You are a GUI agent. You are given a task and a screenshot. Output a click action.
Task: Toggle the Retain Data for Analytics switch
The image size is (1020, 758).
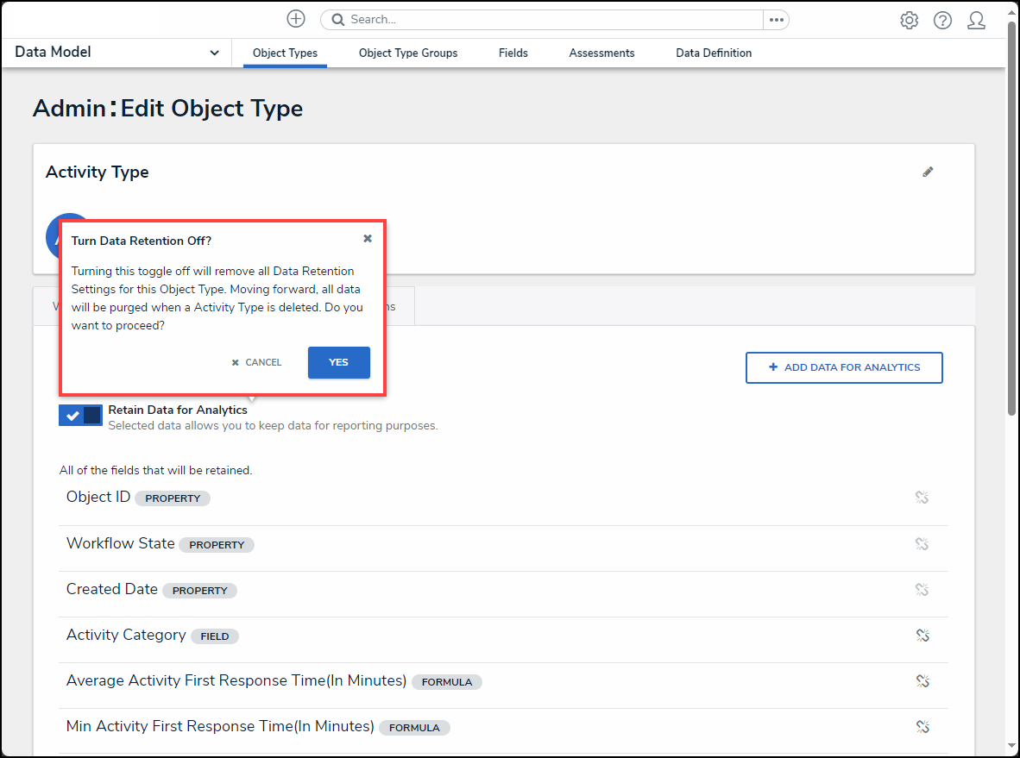click(81, 415)
